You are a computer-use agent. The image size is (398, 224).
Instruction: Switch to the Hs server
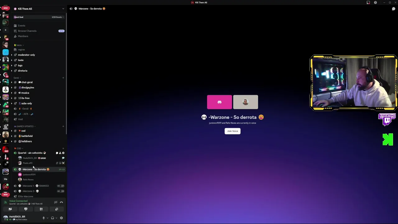tap(5, 179)
